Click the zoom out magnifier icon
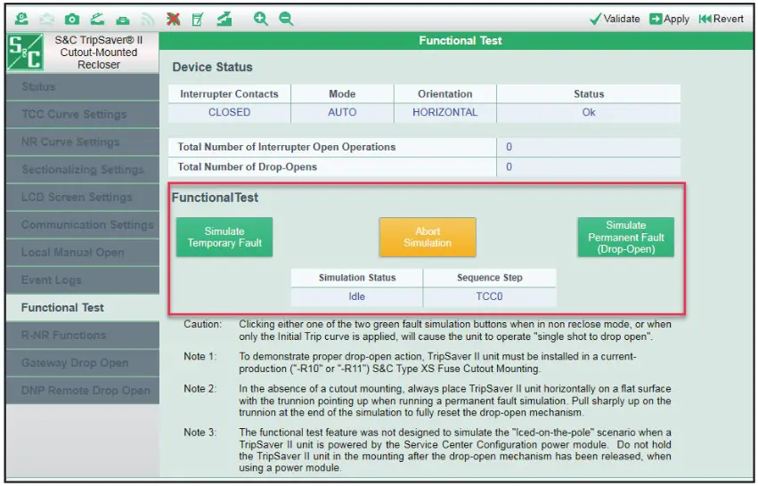 click(286, 18)
